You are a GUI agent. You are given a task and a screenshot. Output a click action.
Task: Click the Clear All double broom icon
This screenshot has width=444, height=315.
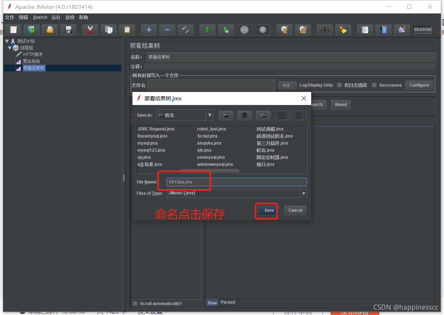click(303, 30)
